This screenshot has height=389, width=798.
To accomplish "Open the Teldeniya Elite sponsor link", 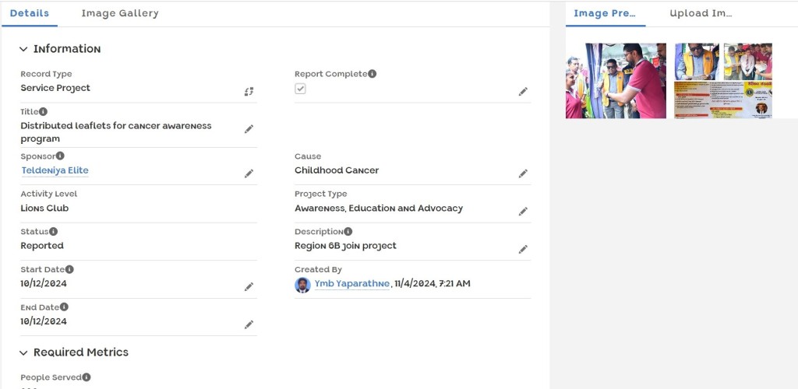I will coord(55,170).
